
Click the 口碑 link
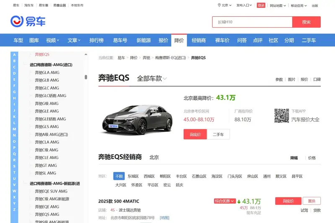coord(317,79)
